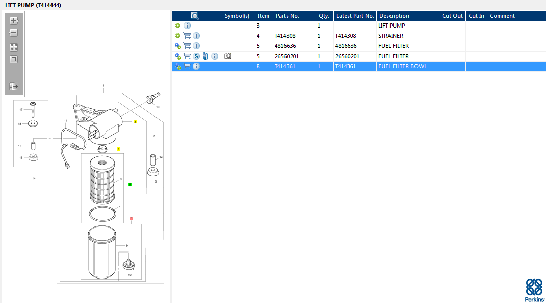Click the S icon on 26560201 row
The width and height of the screenshot is (546, 303).
[x=196, y=56]
